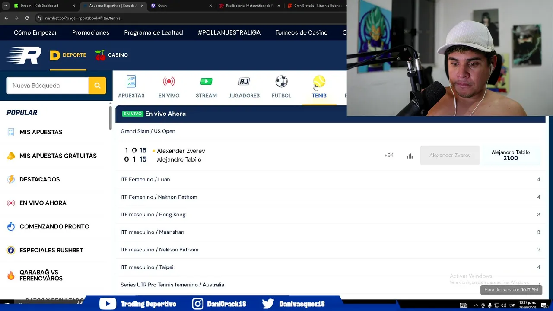The height and width of the screenshot is (311, 553).
Task: Click the En Vivo Ahora sidebar icon
Action: coord(11,203)
